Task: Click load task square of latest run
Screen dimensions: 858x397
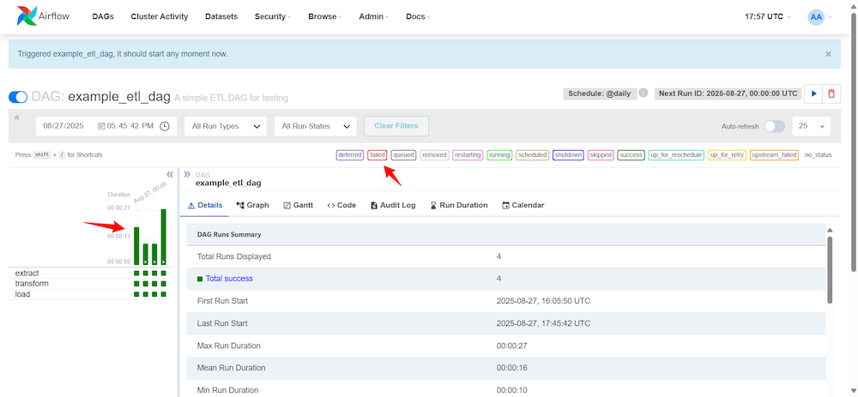Action: 163,294
